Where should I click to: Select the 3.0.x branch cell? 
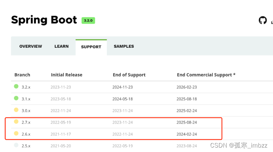26,111
